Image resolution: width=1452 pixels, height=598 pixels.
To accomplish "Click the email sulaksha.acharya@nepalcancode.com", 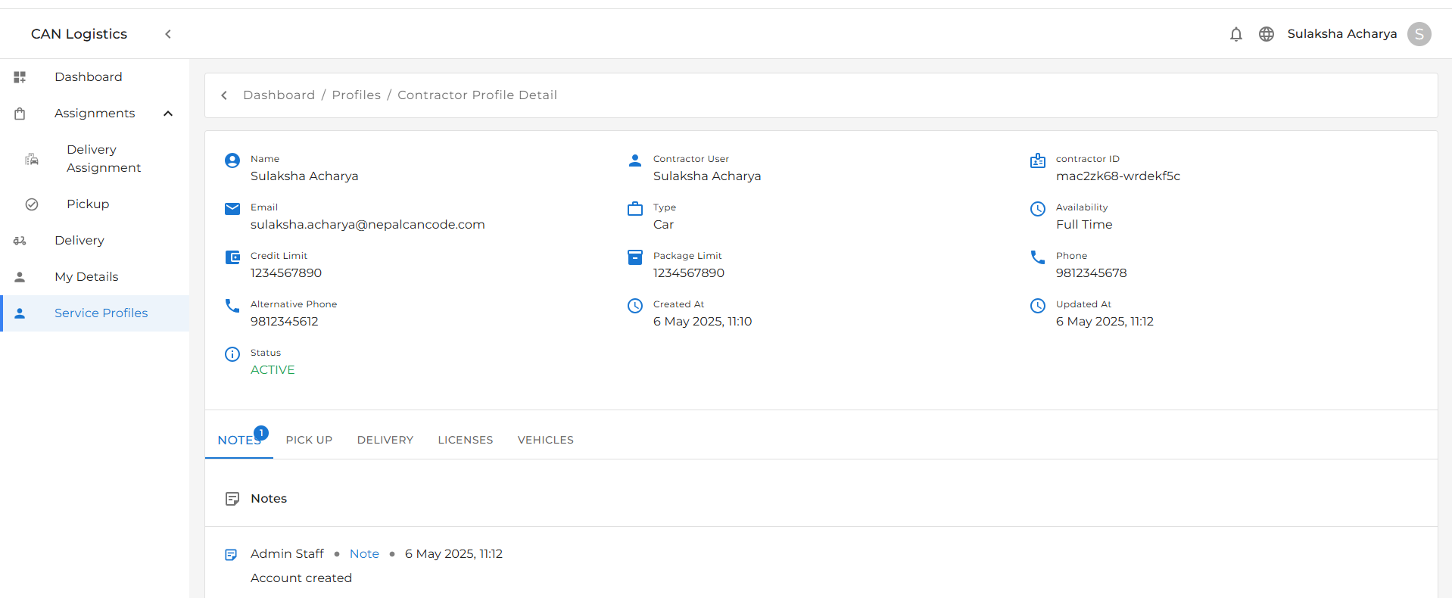I will pyautogui.click(x=368, y=225).
